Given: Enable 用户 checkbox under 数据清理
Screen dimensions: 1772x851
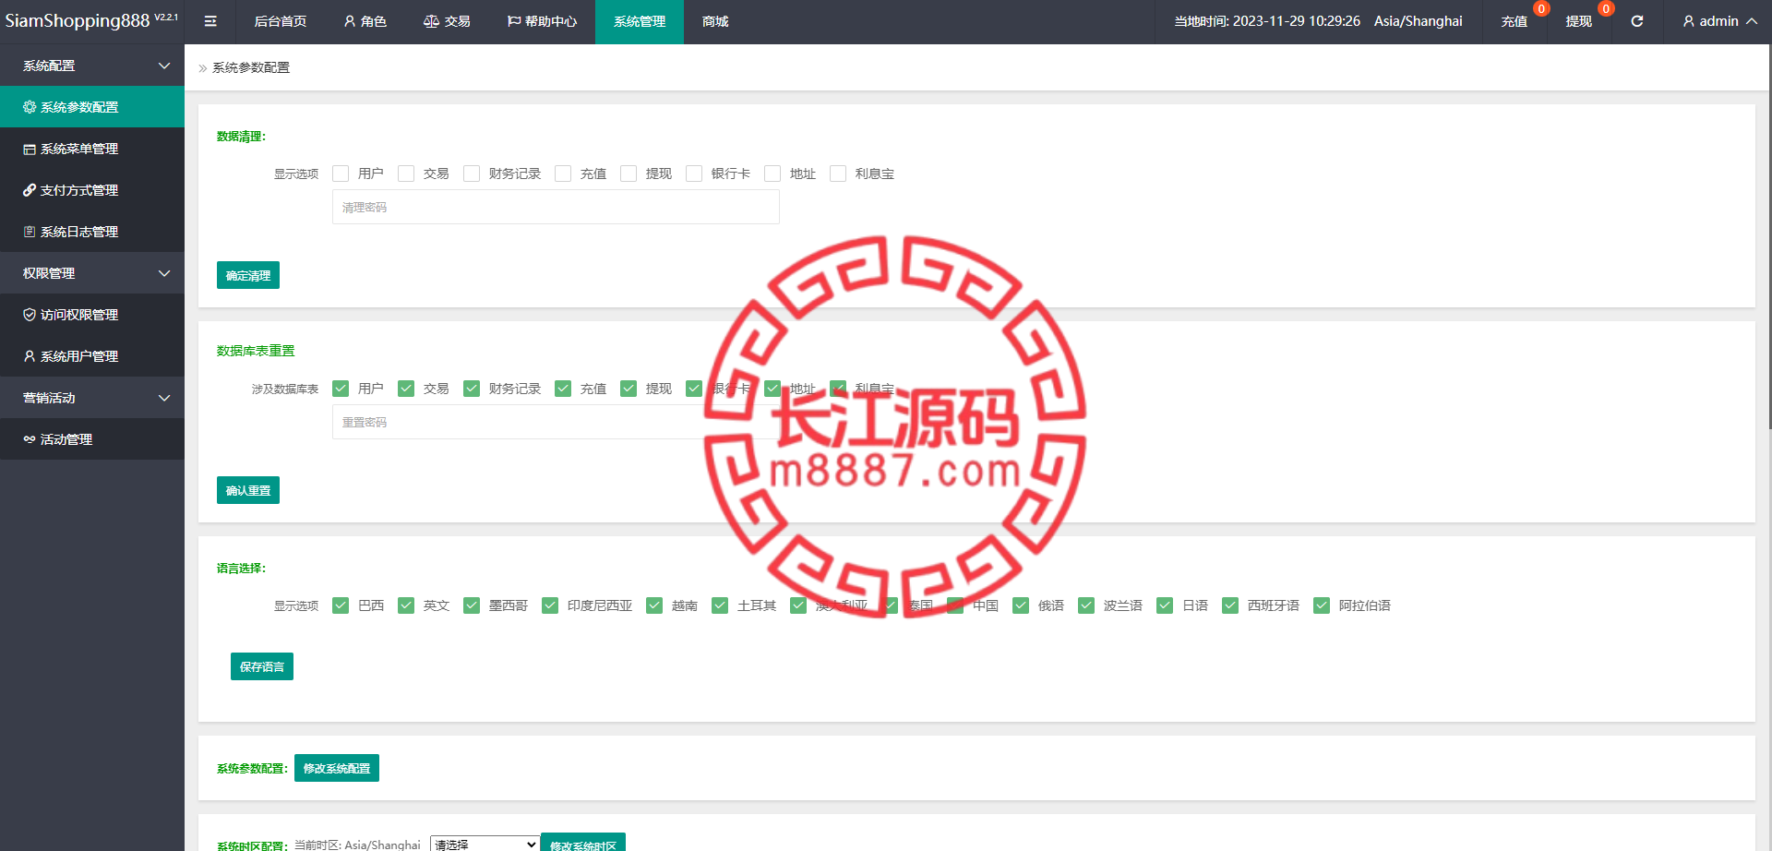Looking at the screenshot, I should tap(341, 174).
